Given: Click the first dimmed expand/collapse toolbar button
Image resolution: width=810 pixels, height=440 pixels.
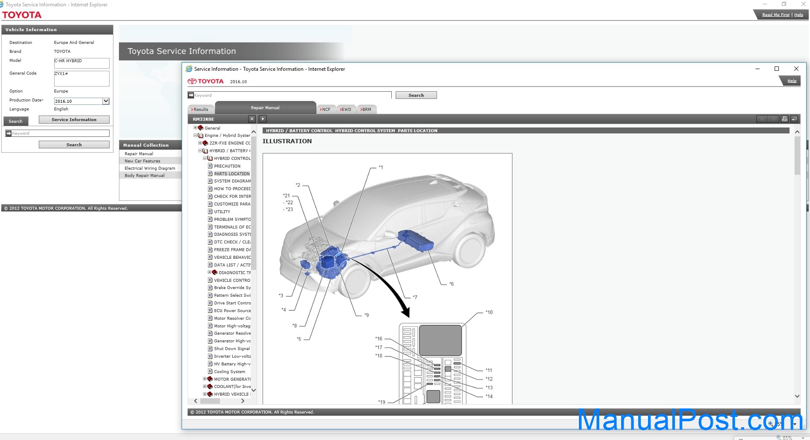Looking at the screenshot, I should pyautogui.click(x=762, y=119).
